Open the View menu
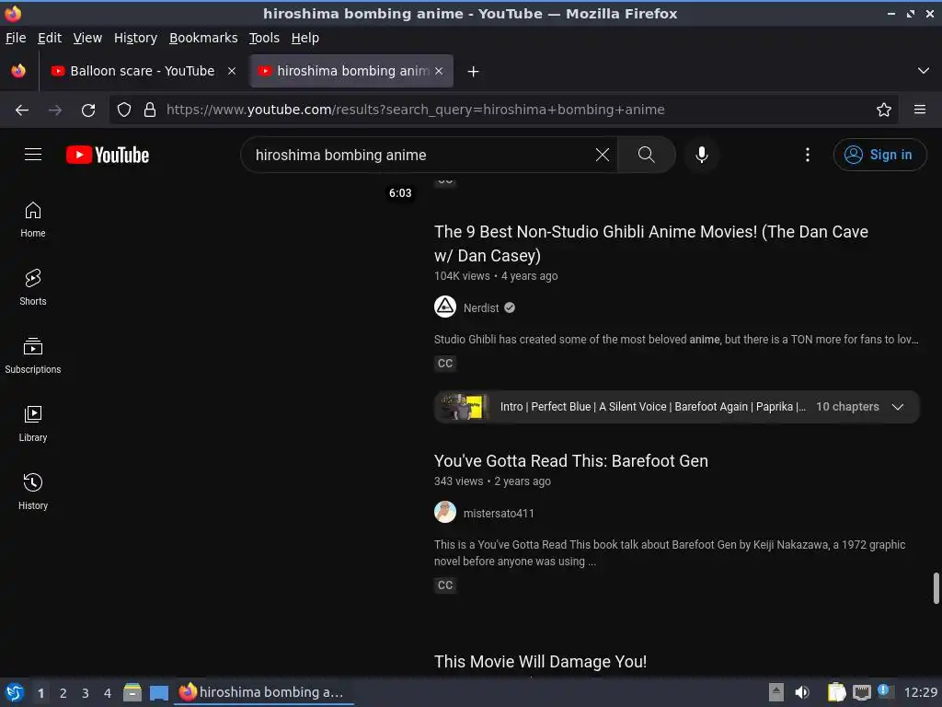Viewport: 942px width, 707px height. tap(87, 38)
